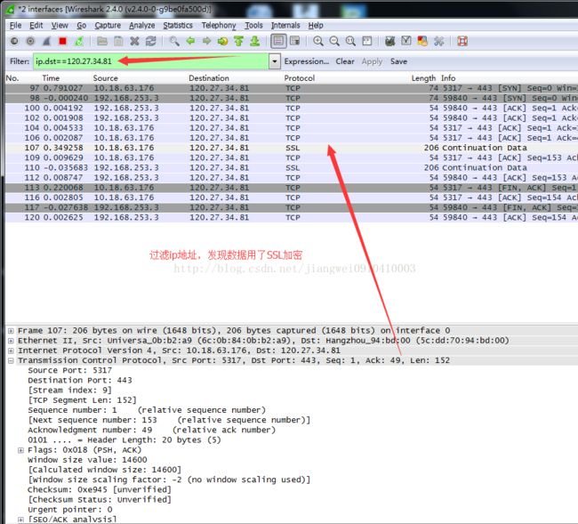The width and height of the screenshot is (578, 524).
Task: Open the Help menu
Action: 316,26
